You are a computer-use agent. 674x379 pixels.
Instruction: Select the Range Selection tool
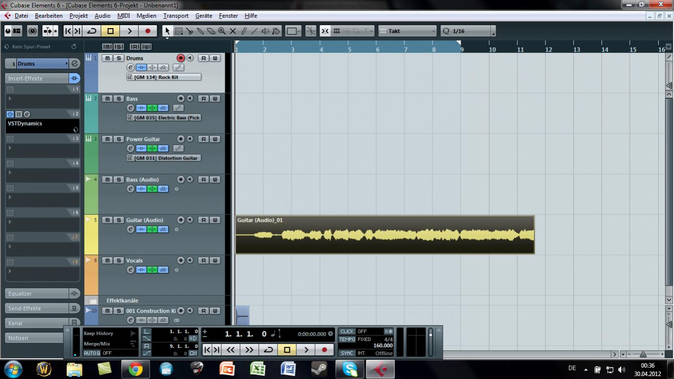179,31
